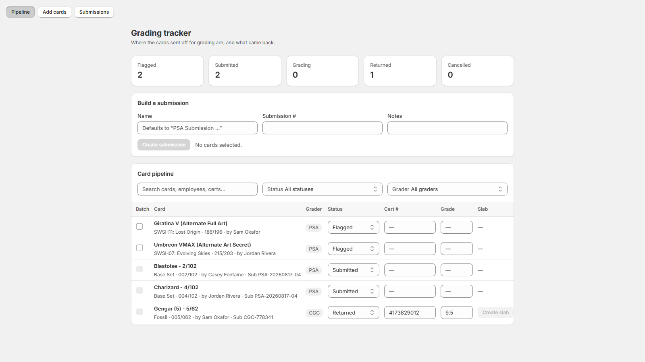645x362 pixels.
Task: Click the Create slab button for Gengar
Action: 495,313
